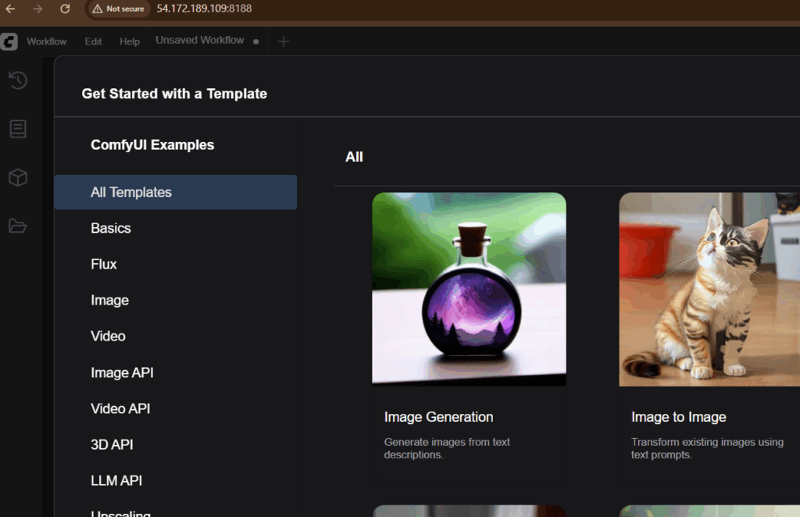800x517 pixels.
Task: Click the Get Started with a Template title
Action: click(174, 94)
